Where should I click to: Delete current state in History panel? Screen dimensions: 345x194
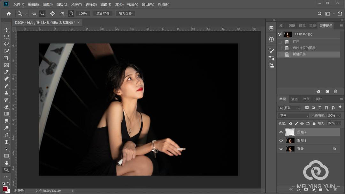[335, 91]
